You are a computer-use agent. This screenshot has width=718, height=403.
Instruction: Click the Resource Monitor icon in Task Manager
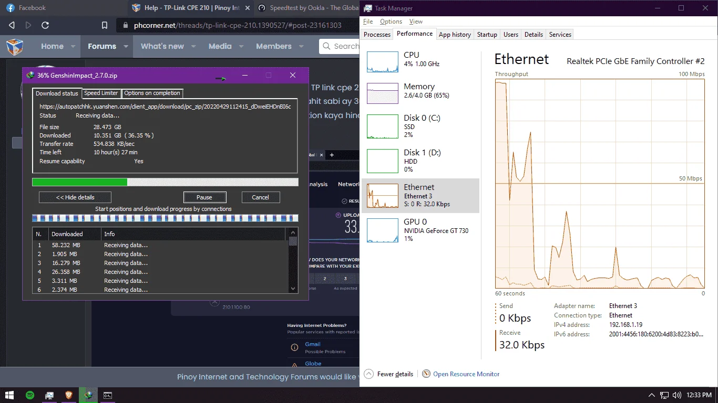[426, 374]
